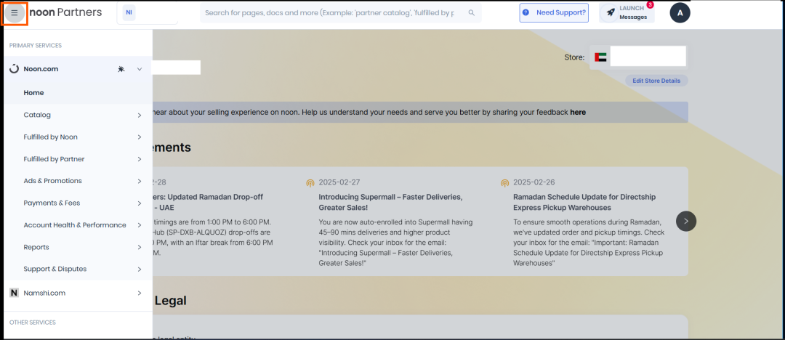This screenshot has width=785, height=340.
Task: Expand Account Health & Performance arrow
Action: (139, 225)
